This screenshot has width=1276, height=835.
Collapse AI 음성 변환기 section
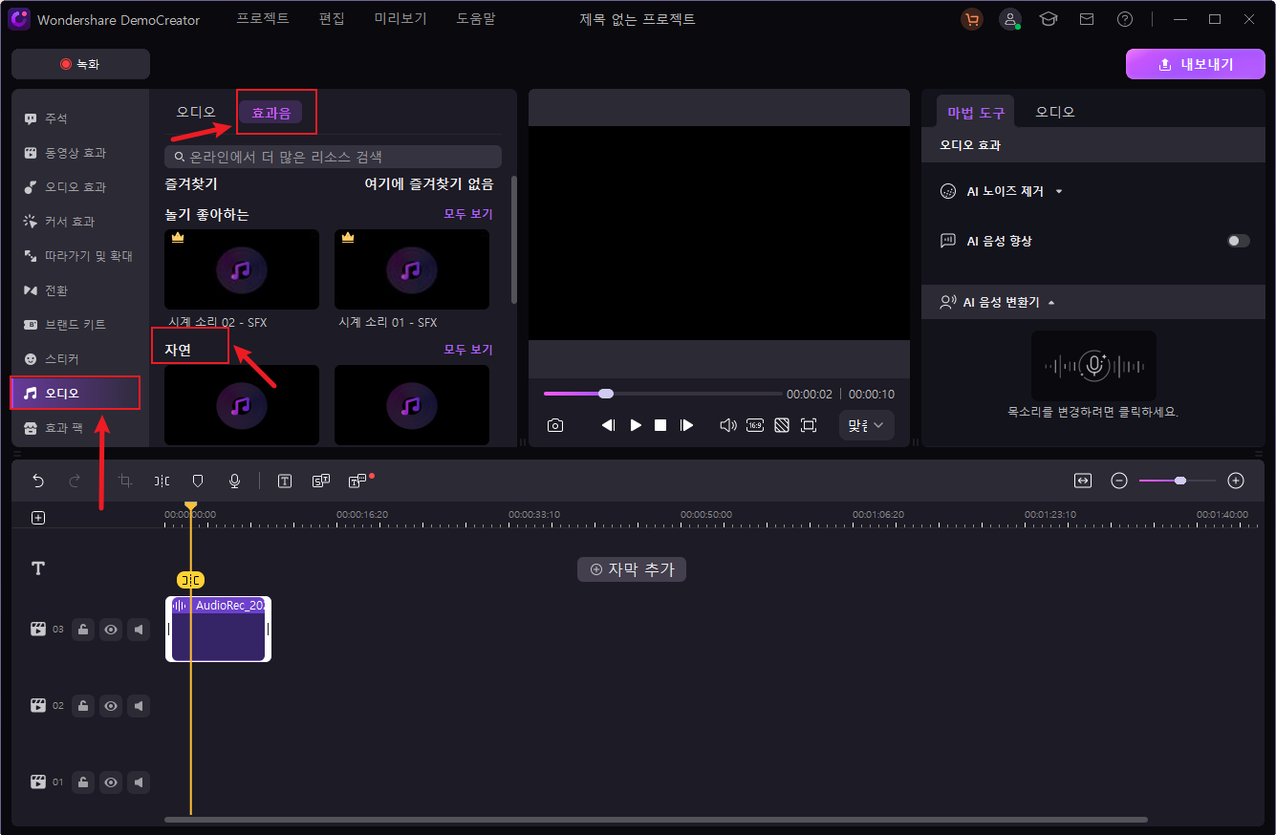1051,303
